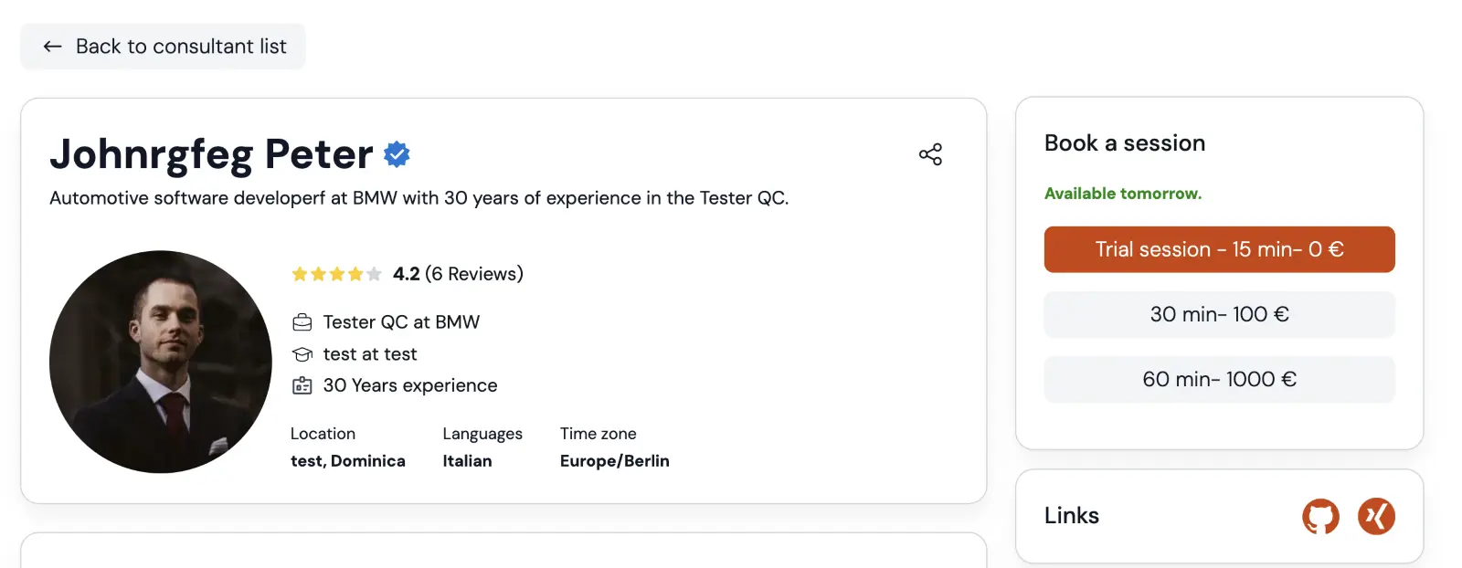Click the Europe/Berlin time zone value
This screenshot has height=568, width=1462.
[615, 461]
